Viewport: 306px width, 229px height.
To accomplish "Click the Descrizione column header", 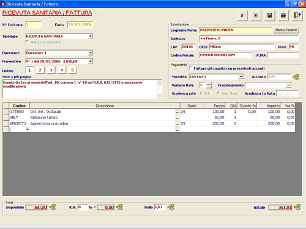I will pos(105,106).
